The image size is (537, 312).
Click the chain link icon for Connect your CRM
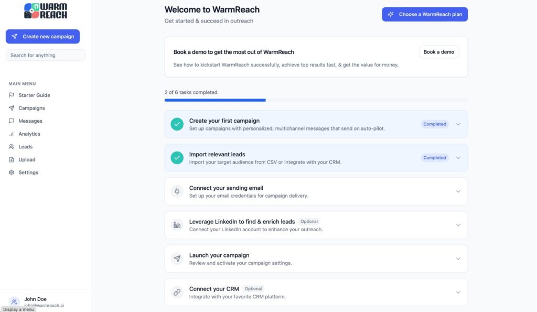coord(177,292)
